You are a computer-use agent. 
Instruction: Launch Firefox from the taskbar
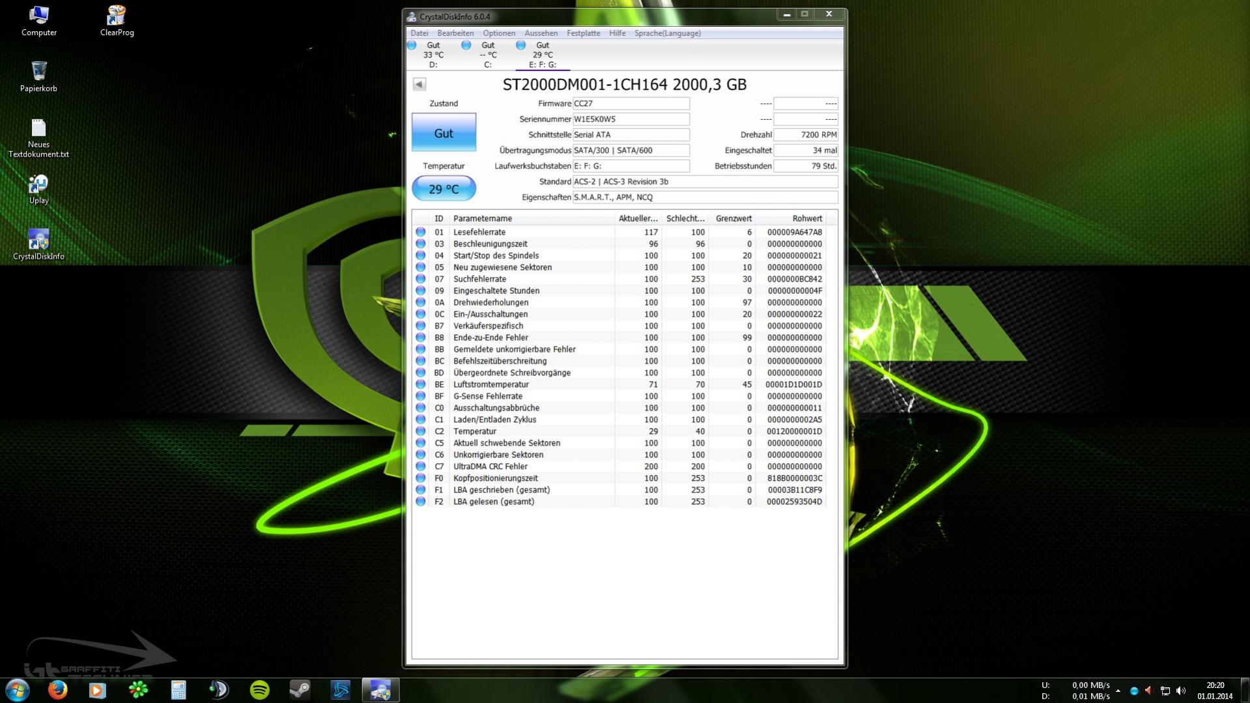57,689
